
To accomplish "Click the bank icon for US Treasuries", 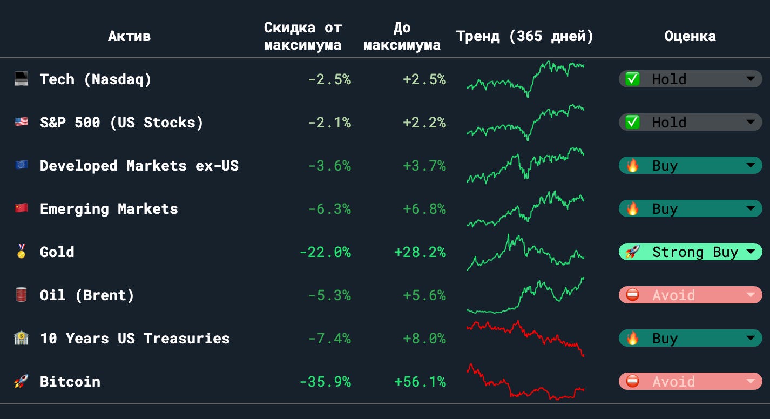I will pyautogui.click(x=21, y=339).
